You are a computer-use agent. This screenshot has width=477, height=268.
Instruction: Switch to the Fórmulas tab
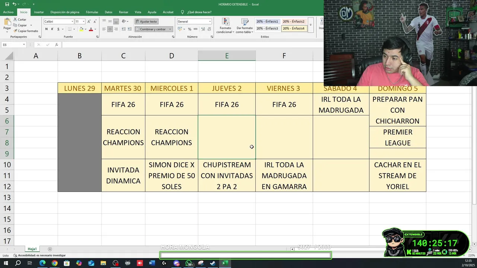(x=92, y=12)
